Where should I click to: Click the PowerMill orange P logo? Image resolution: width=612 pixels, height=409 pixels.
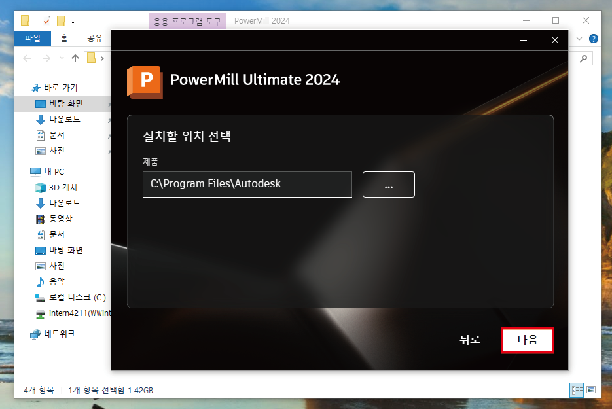point(145,82)
